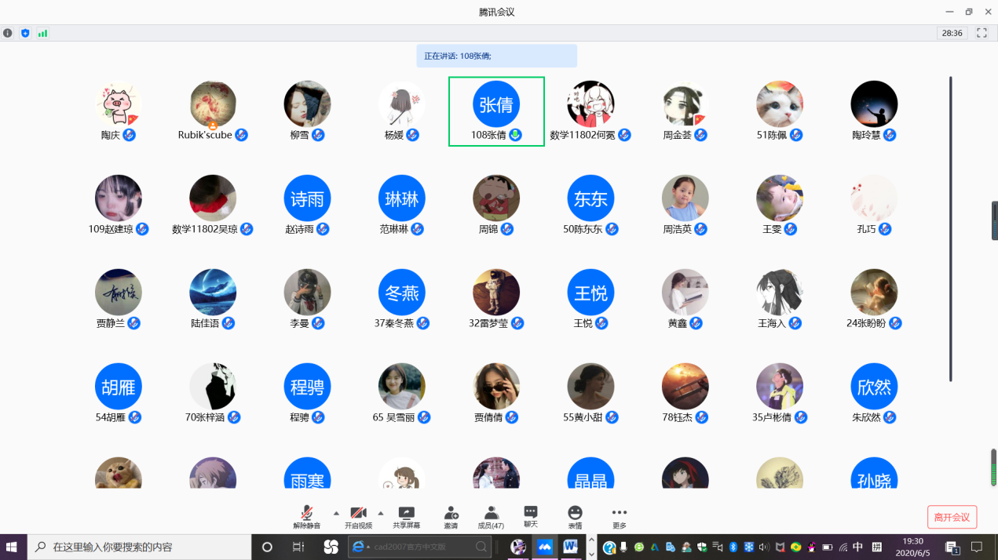Image resolution: width=998 pixels, height=560 pixels.
Task: Select the speaking participant 108张倩 tile
Action: click(496, 111)
